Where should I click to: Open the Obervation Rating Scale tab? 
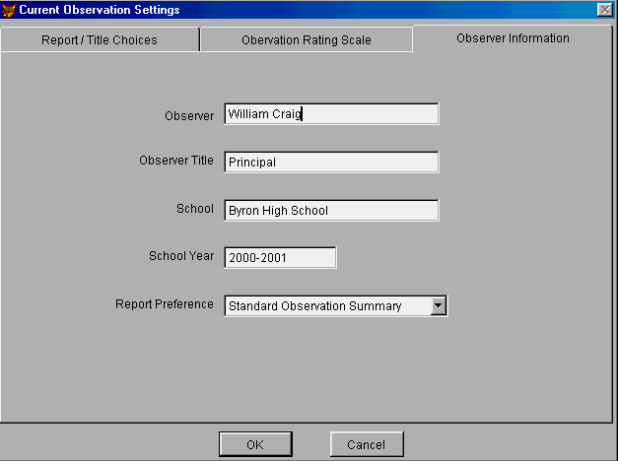307,39
